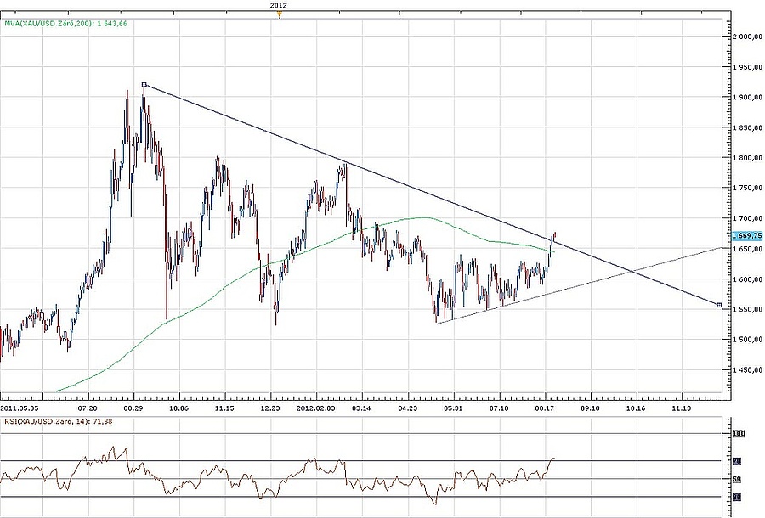Click the 2012 year label on top axis
The image size is (765, 518).
279,5
